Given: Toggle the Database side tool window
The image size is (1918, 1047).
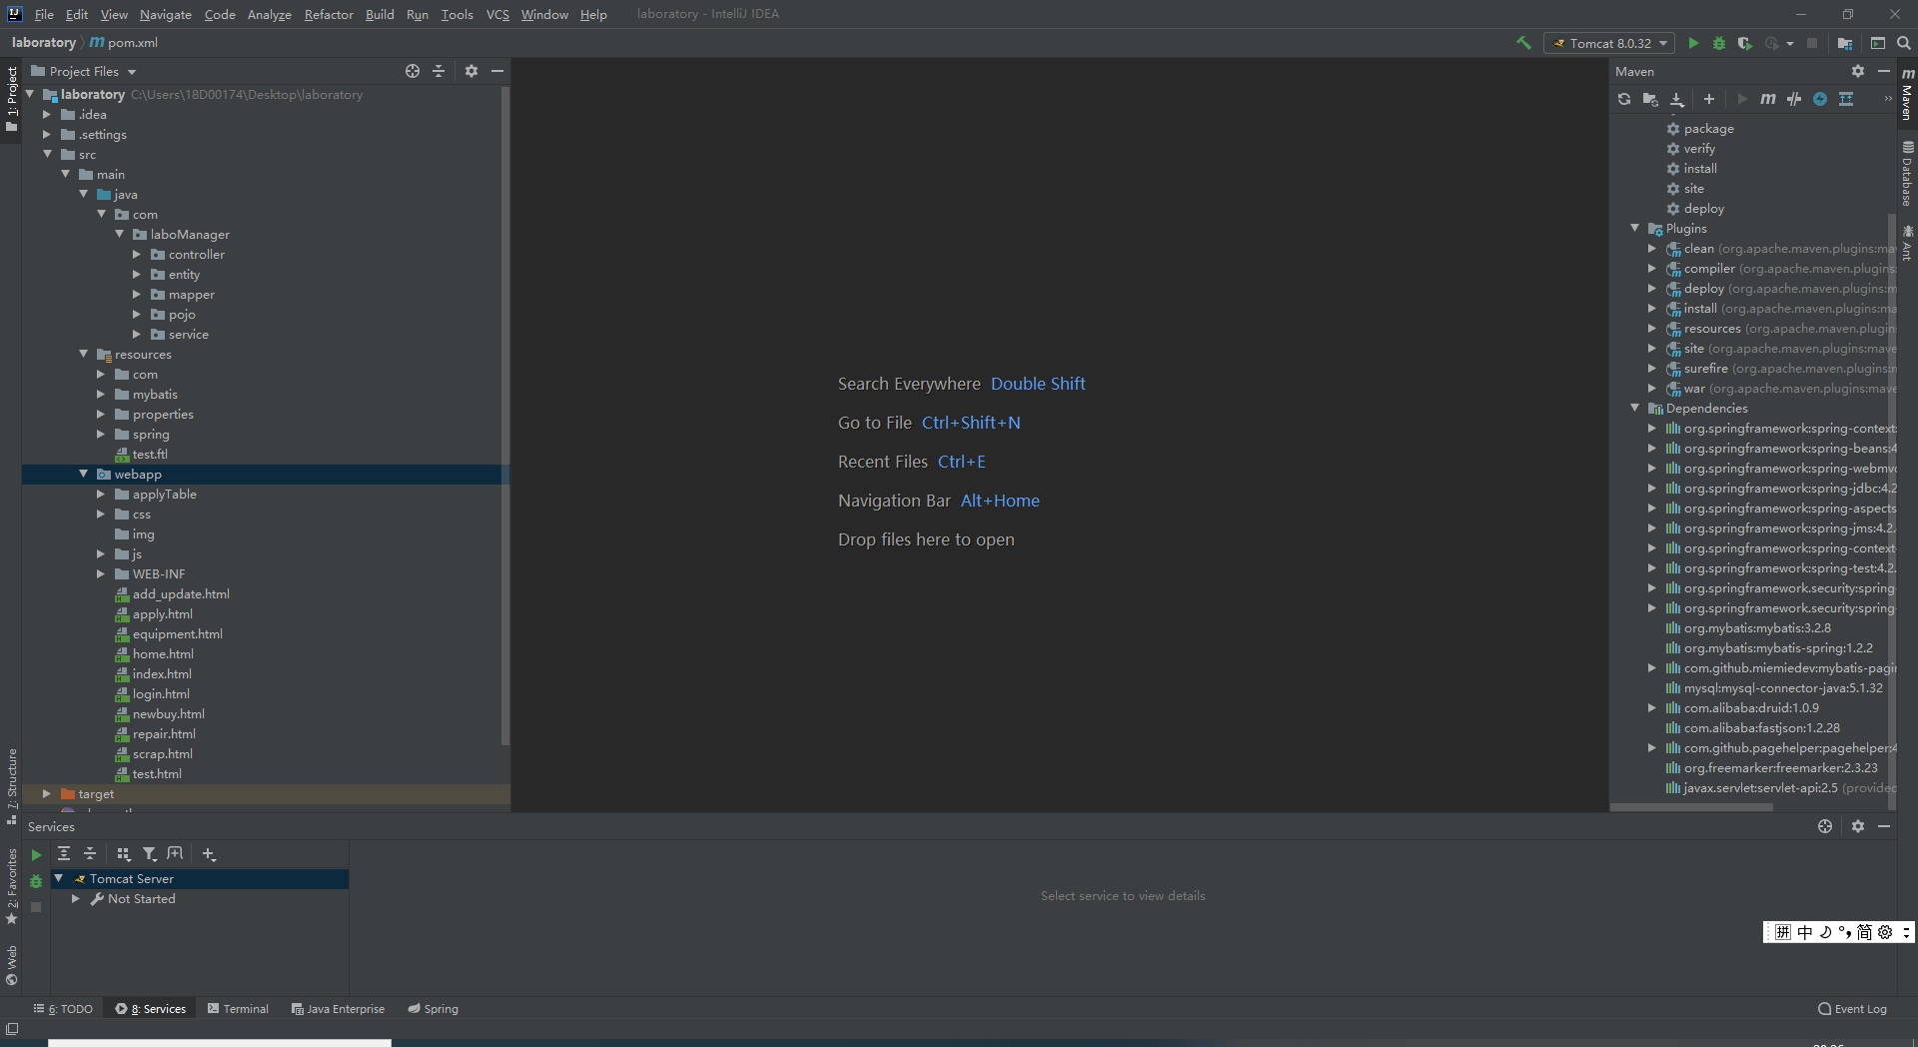Looking at the screenshot, I should tap(1907, 174).
